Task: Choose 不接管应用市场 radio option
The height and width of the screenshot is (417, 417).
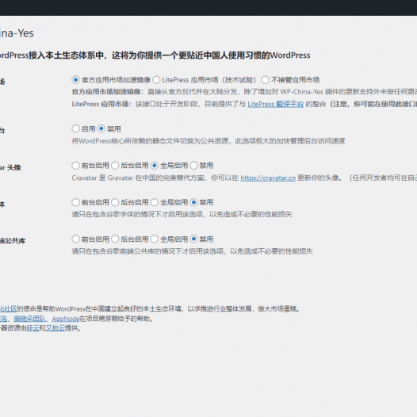Action: (x=265, y=80)
